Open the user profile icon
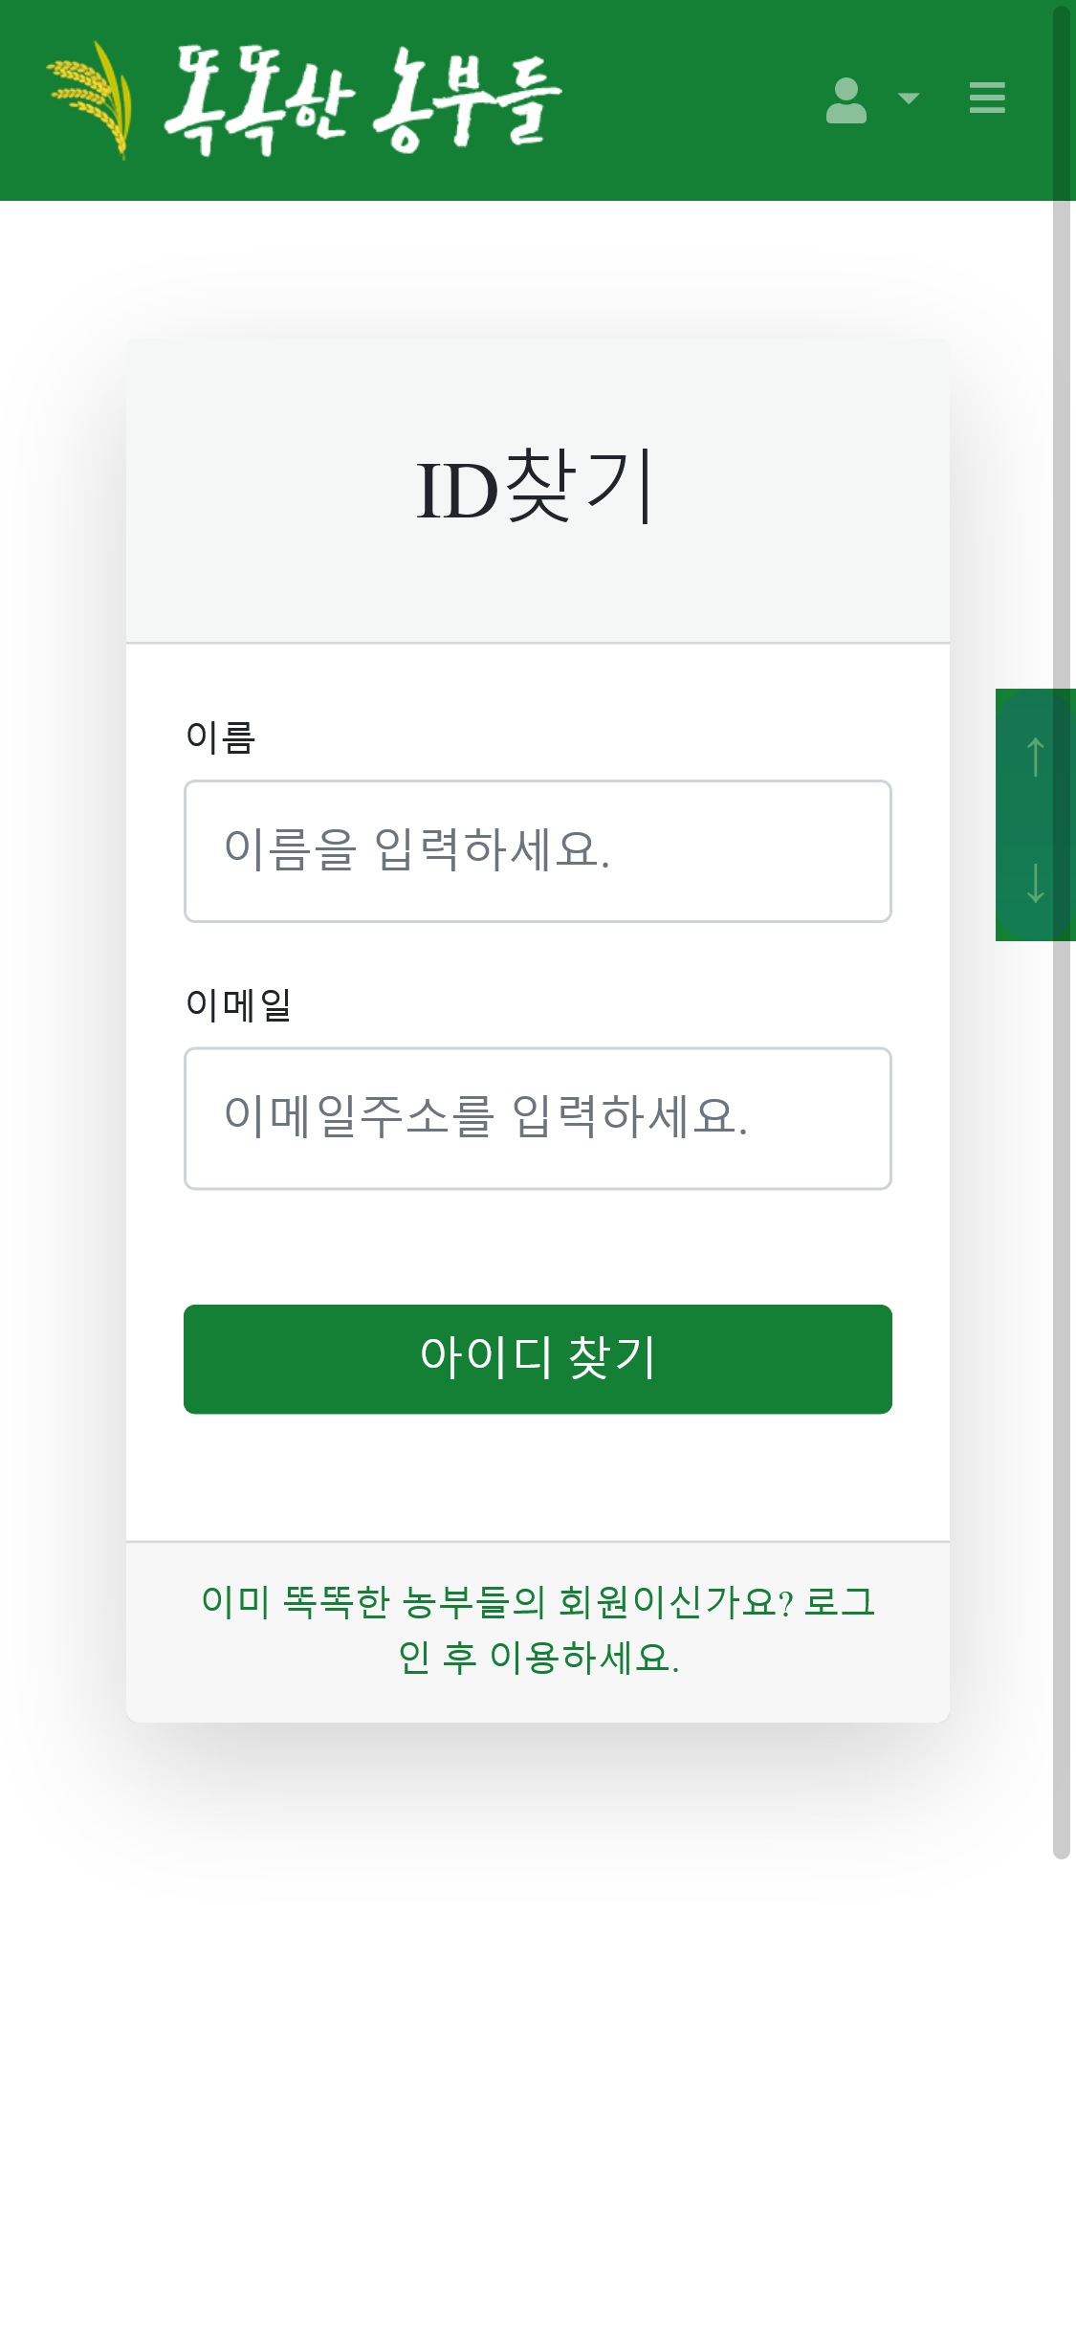The image size is (1076, 2330). pyautogui.click(x=846, y=100)
